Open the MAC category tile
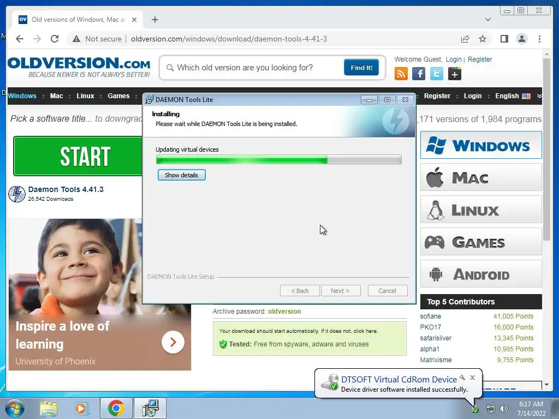The image size is (559, 419). (x=481, y=177)
